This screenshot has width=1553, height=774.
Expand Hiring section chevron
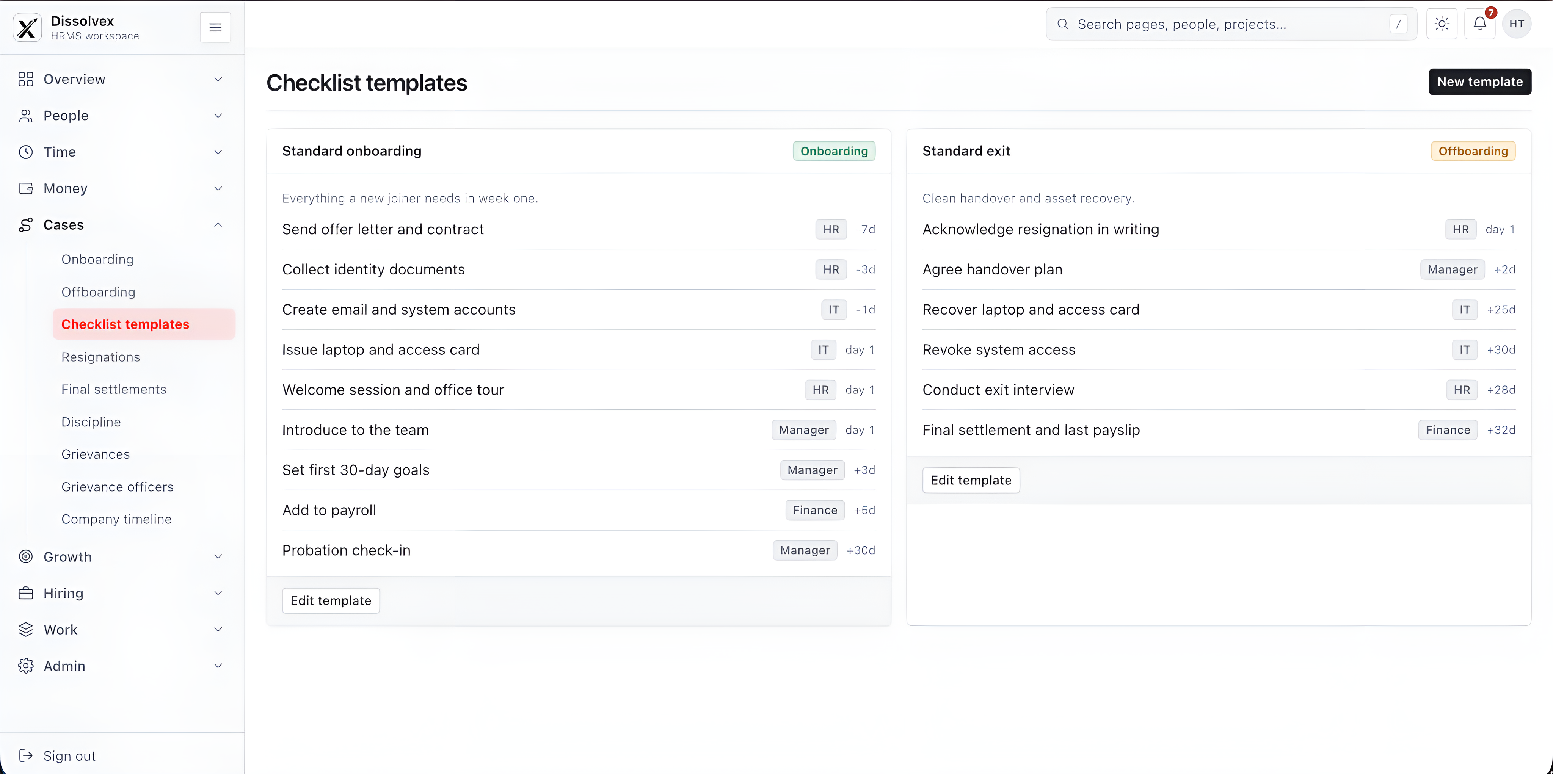pyautogui.click(x=218, y=593)
